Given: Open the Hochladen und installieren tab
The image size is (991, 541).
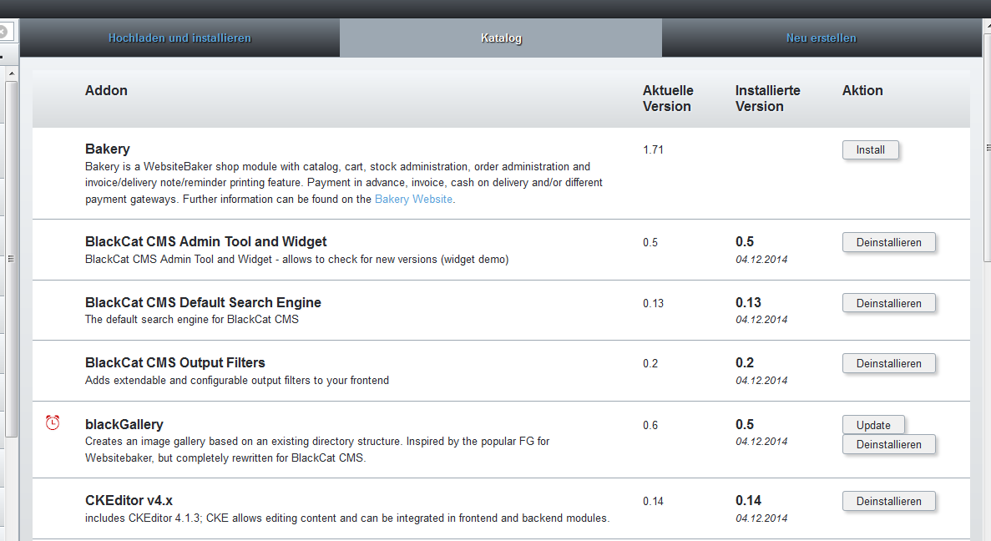Looking at the screenshot, I should click(179, 38).
